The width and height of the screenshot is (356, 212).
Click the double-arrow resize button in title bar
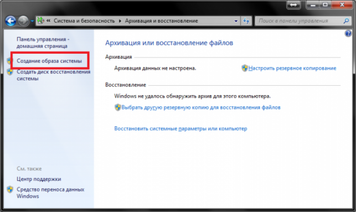(x=293, y=5)
